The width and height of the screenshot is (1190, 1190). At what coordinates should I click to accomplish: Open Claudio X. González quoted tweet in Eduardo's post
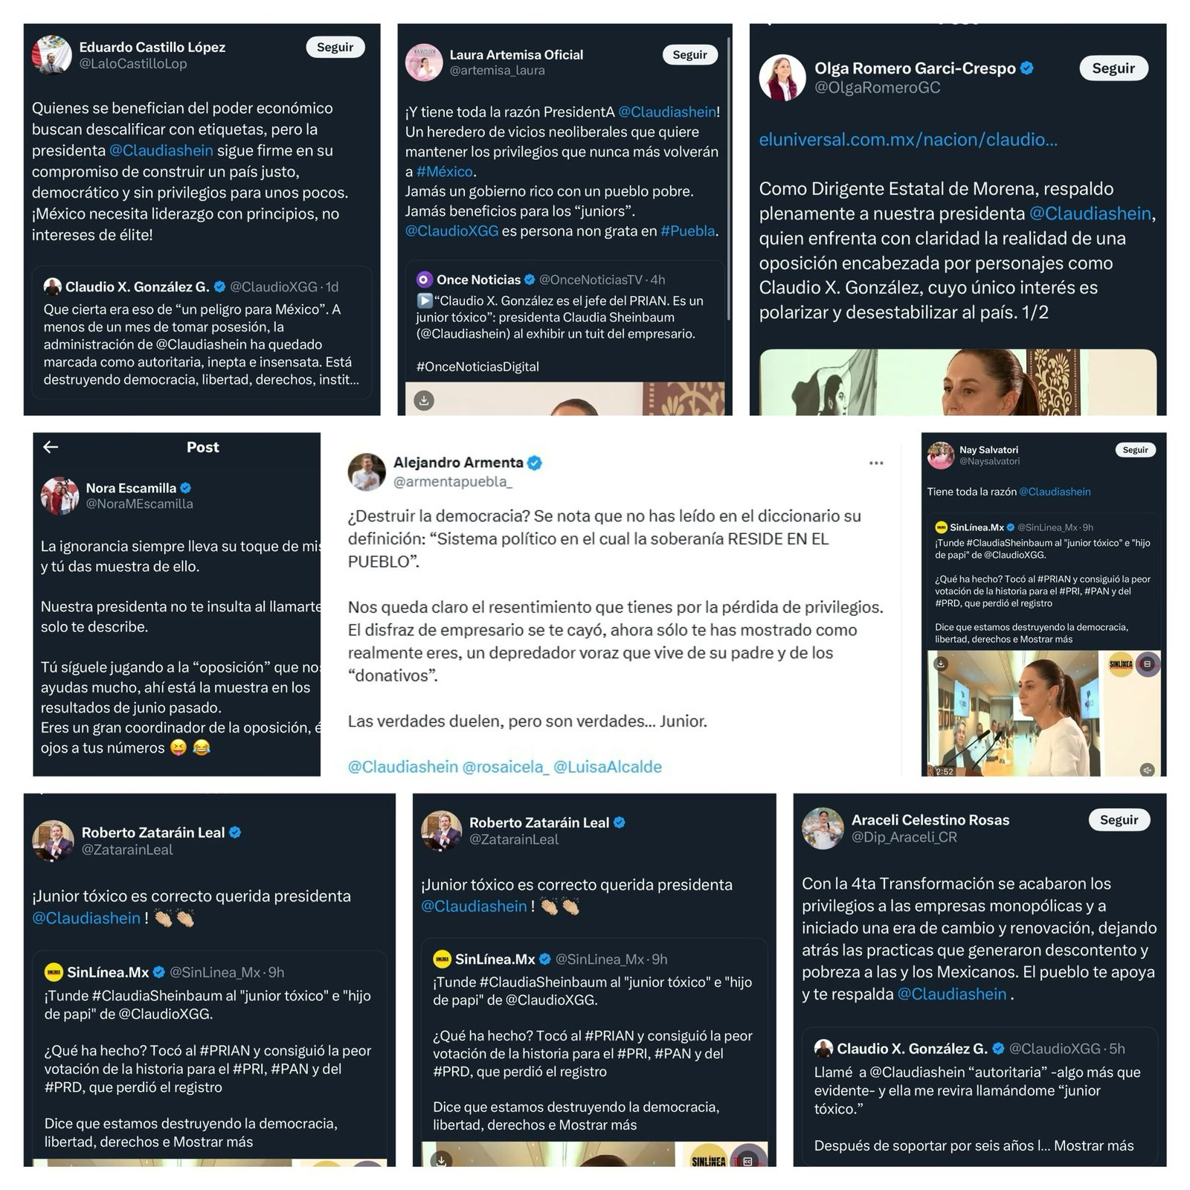coord(202,332)
